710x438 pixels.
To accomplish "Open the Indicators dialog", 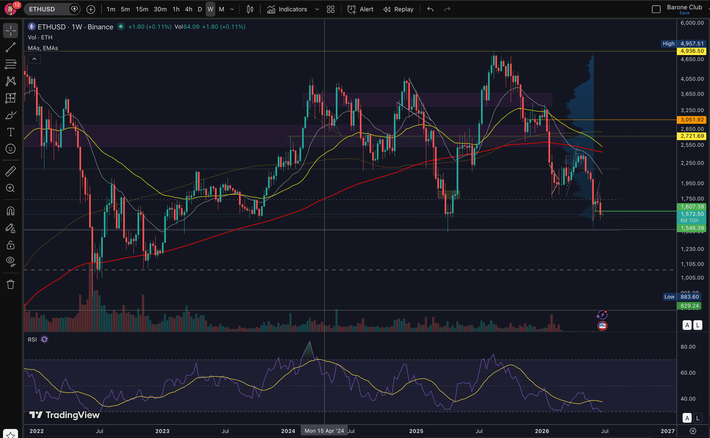I will 287,9.
